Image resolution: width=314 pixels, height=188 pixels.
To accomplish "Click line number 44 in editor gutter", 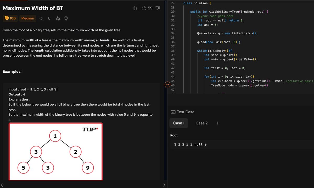I will pyautogui.click(x=172, y=77).
